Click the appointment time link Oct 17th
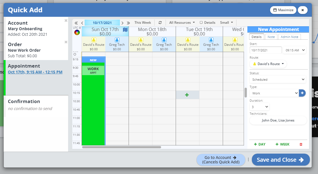Viewport: 318px width, 174px height. 35,72
